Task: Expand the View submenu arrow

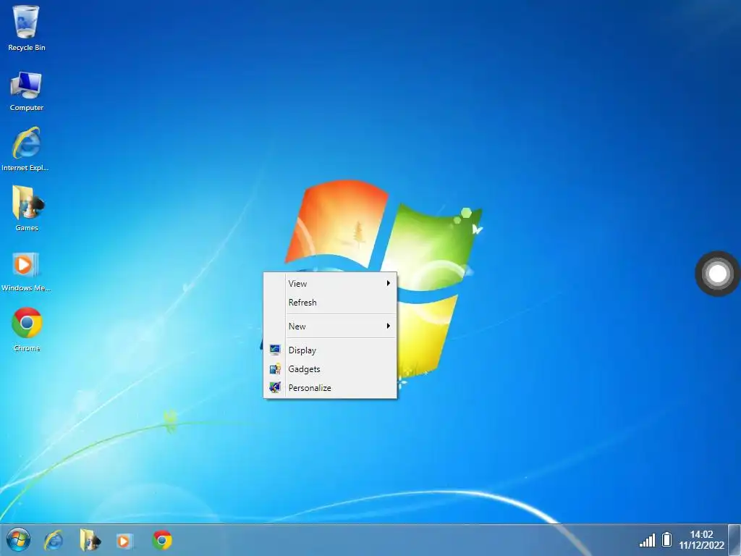Action: [x=389, y=283]
